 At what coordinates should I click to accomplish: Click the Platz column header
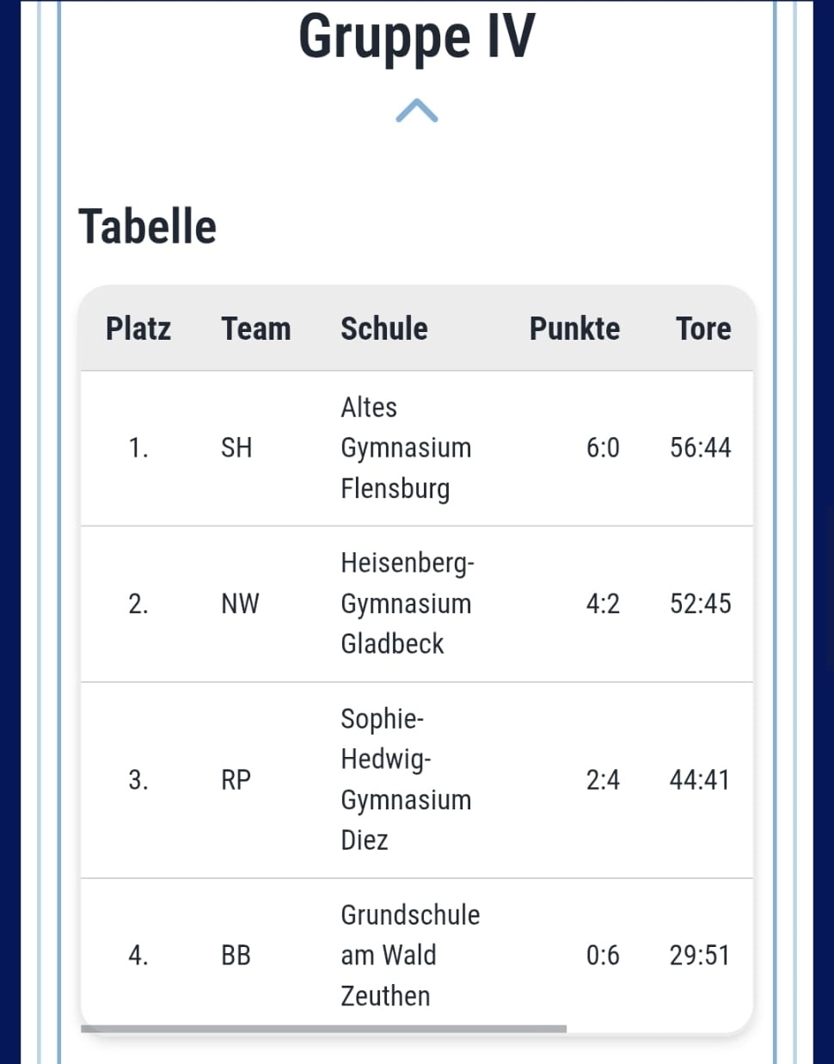pyautogui.click(x=138, y=329)
